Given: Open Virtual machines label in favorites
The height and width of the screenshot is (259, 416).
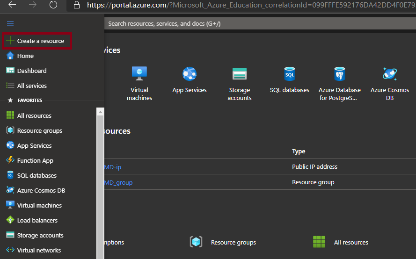Looking at the screenshot, I should click(x=39, y=205).
